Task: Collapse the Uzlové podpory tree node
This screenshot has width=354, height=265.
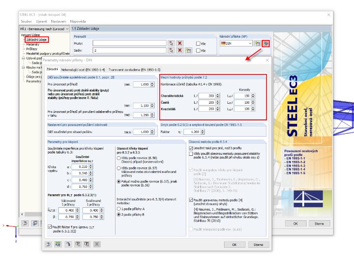Action: click(x=23, y=59)
